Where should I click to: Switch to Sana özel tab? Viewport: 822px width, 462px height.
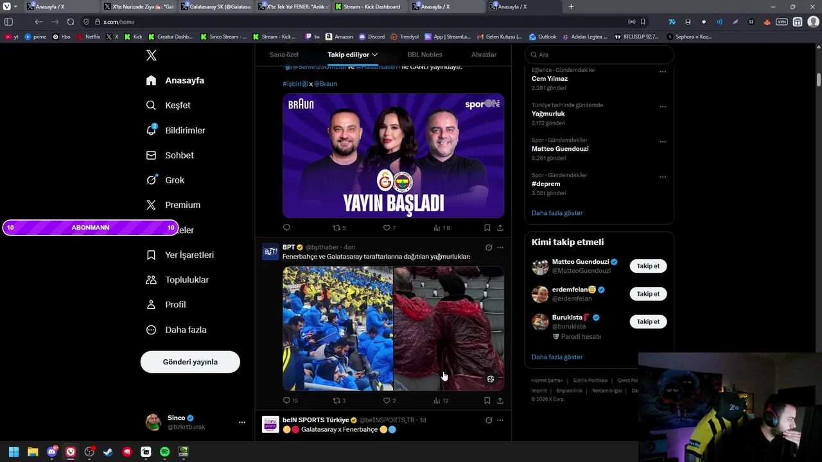pyautogui.click(x=284, y=55)
